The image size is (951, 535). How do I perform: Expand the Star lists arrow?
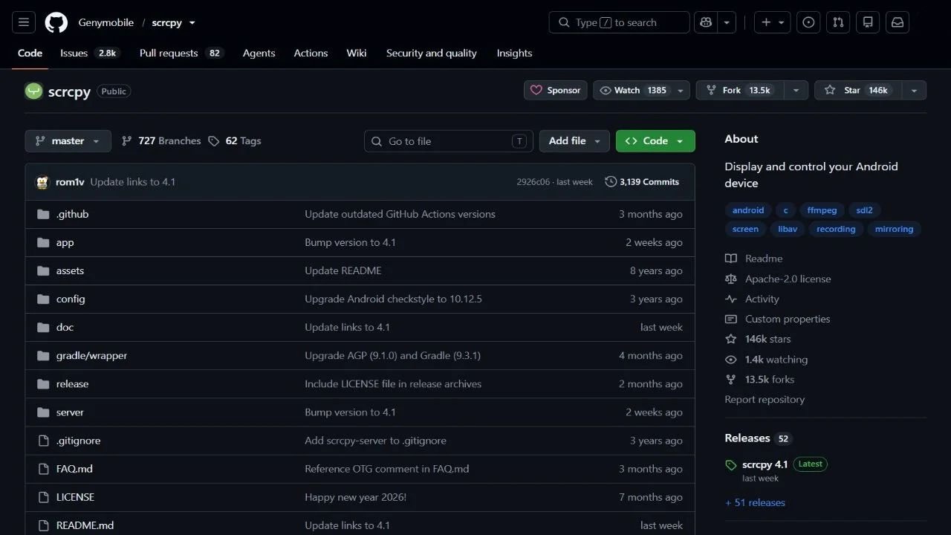coord(914,90)
